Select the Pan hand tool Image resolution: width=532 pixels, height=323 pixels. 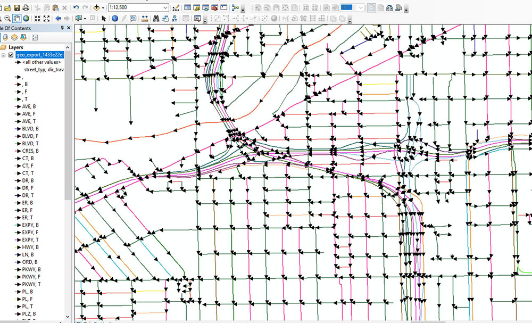tap(16, 18)
